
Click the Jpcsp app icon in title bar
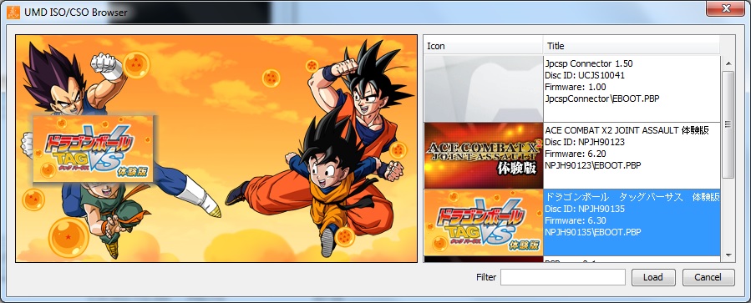13,11
